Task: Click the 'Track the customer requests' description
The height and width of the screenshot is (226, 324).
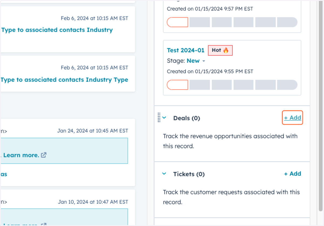Action: 231,197
